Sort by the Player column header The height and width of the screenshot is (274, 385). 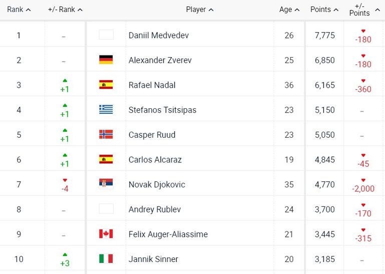coord(200,10)
